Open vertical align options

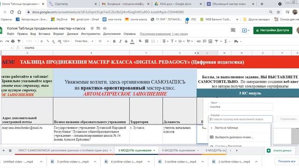[x=173, y=41]
